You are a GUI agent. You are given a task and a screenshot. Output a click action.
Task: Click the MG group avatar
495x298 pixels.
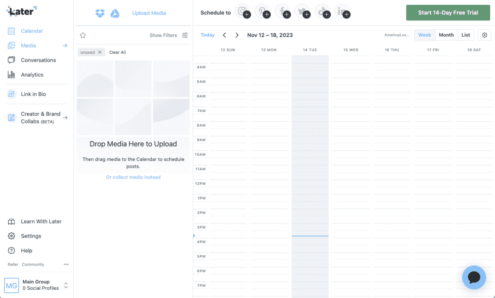[12, 285]
